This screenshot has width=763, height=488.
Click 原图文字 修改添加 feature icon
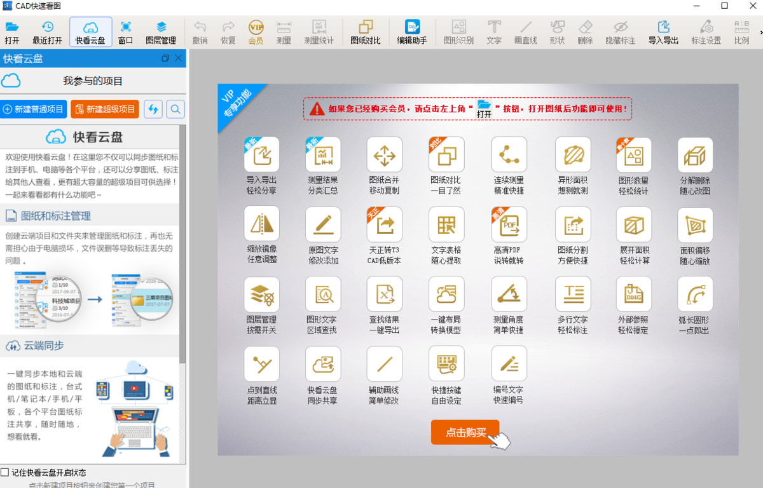pyautogui.click(x=323, y=224)
